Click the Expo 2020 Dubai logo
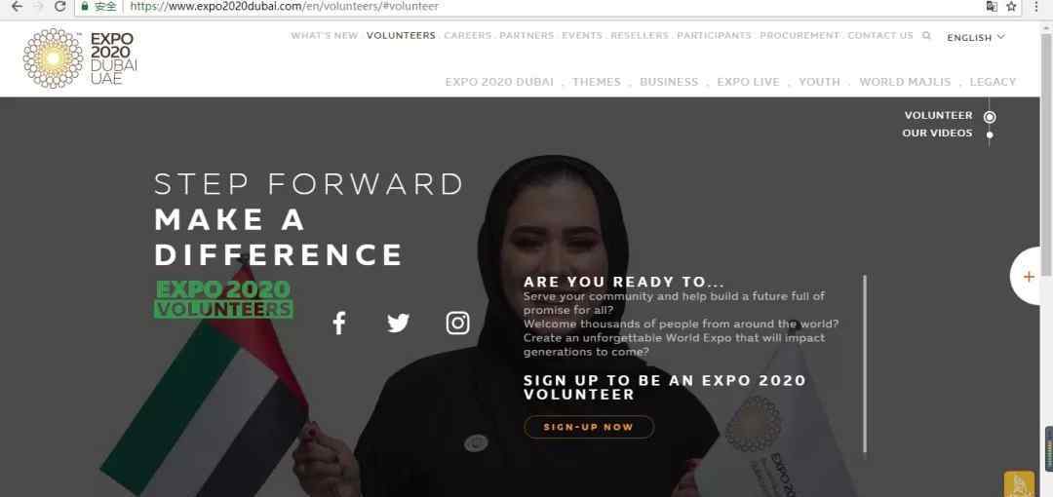Viewport: 1053px width, 497px height. click(81, 58)
